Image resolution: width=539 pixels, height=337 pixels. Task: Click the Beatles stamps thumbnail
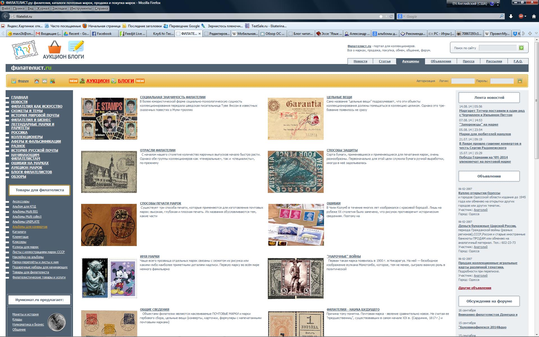(x=109, y=119)
